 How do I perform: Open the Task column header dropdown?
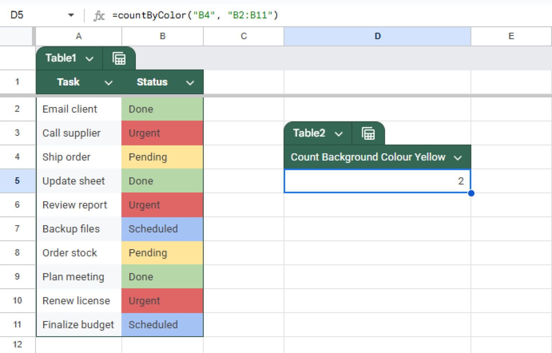109,82
